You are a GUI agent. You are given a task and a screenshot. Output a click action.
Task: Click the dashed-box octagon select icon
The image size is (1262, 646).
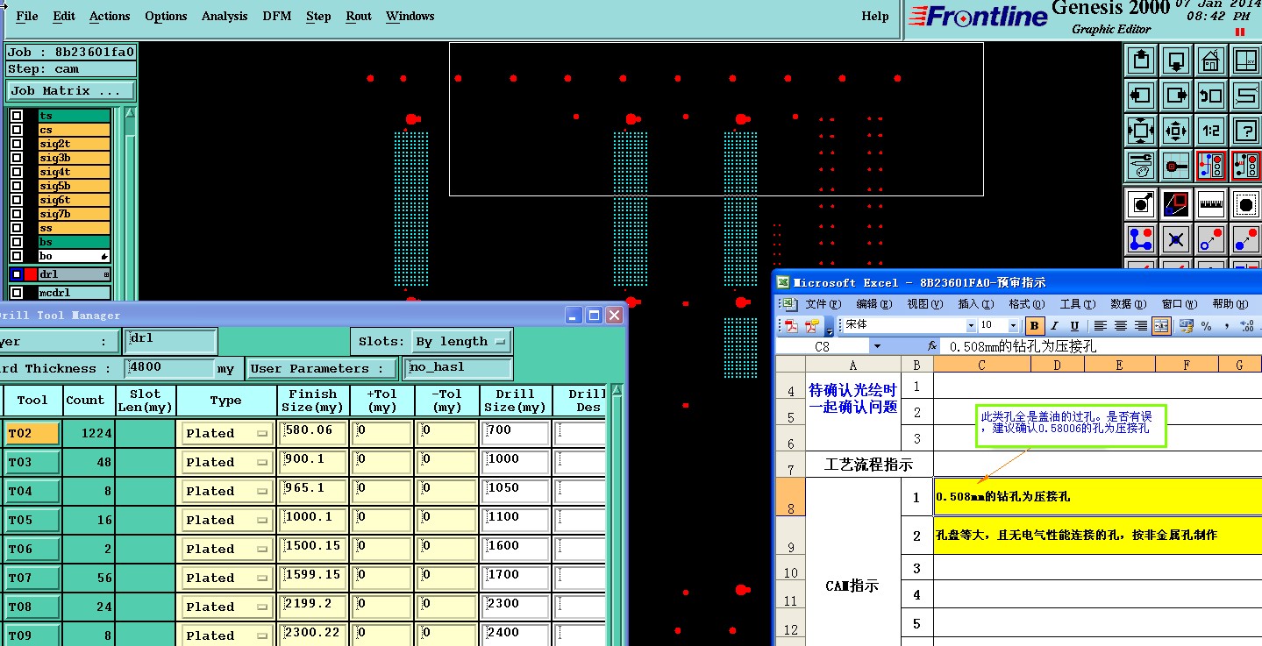click(x=1246, y=204)
